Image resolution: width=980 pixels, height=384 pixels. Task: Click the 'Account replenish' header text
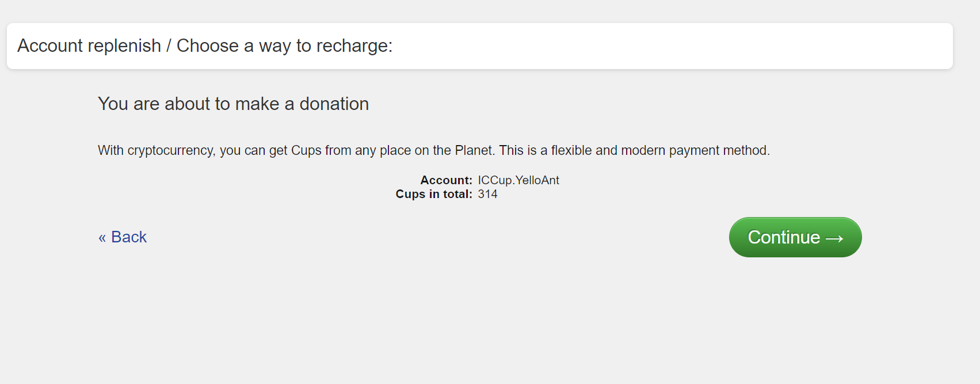tap(89, 45)
